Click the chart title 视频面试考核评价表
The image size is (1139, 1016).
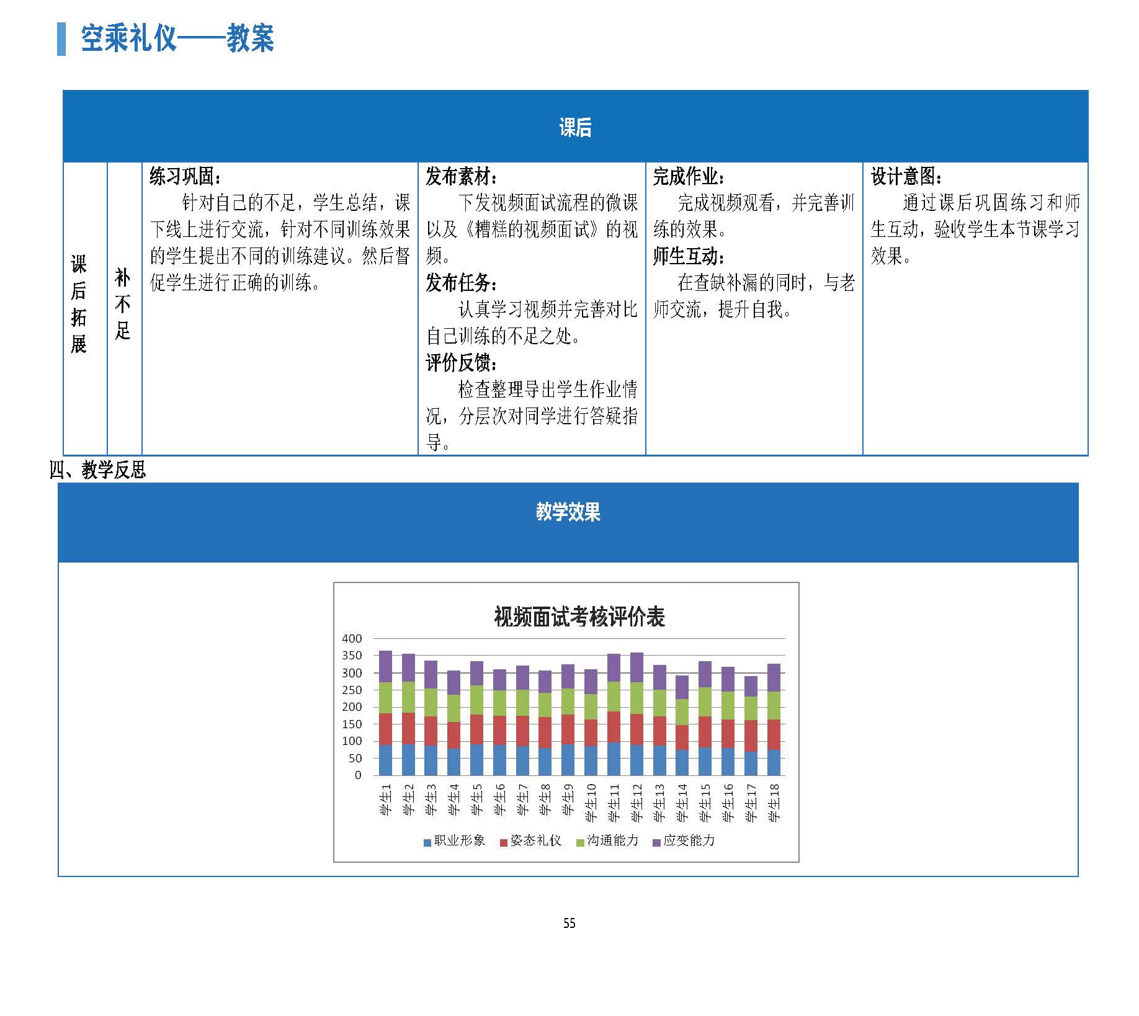coord(579,617)
